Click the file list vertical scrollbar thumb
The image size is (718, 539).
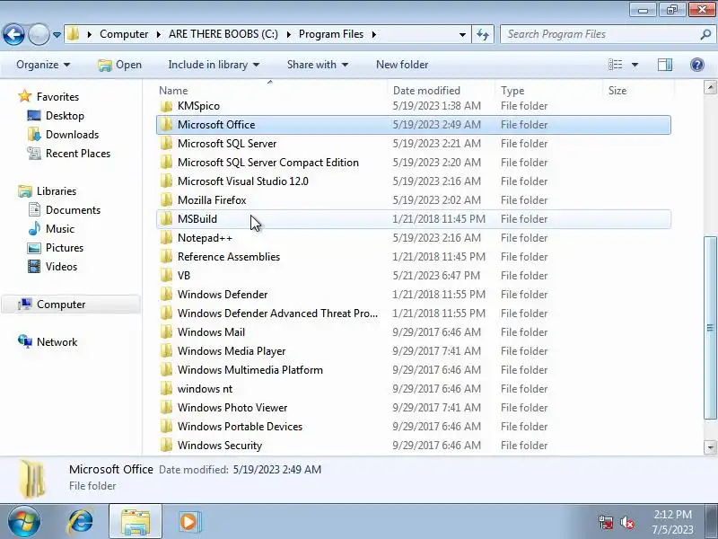pyautogui.click(x=710, y=327)
